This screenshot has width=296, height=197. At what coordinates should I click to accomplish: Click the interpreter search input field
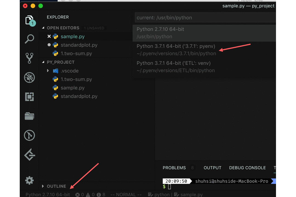[x=192, y=17]
